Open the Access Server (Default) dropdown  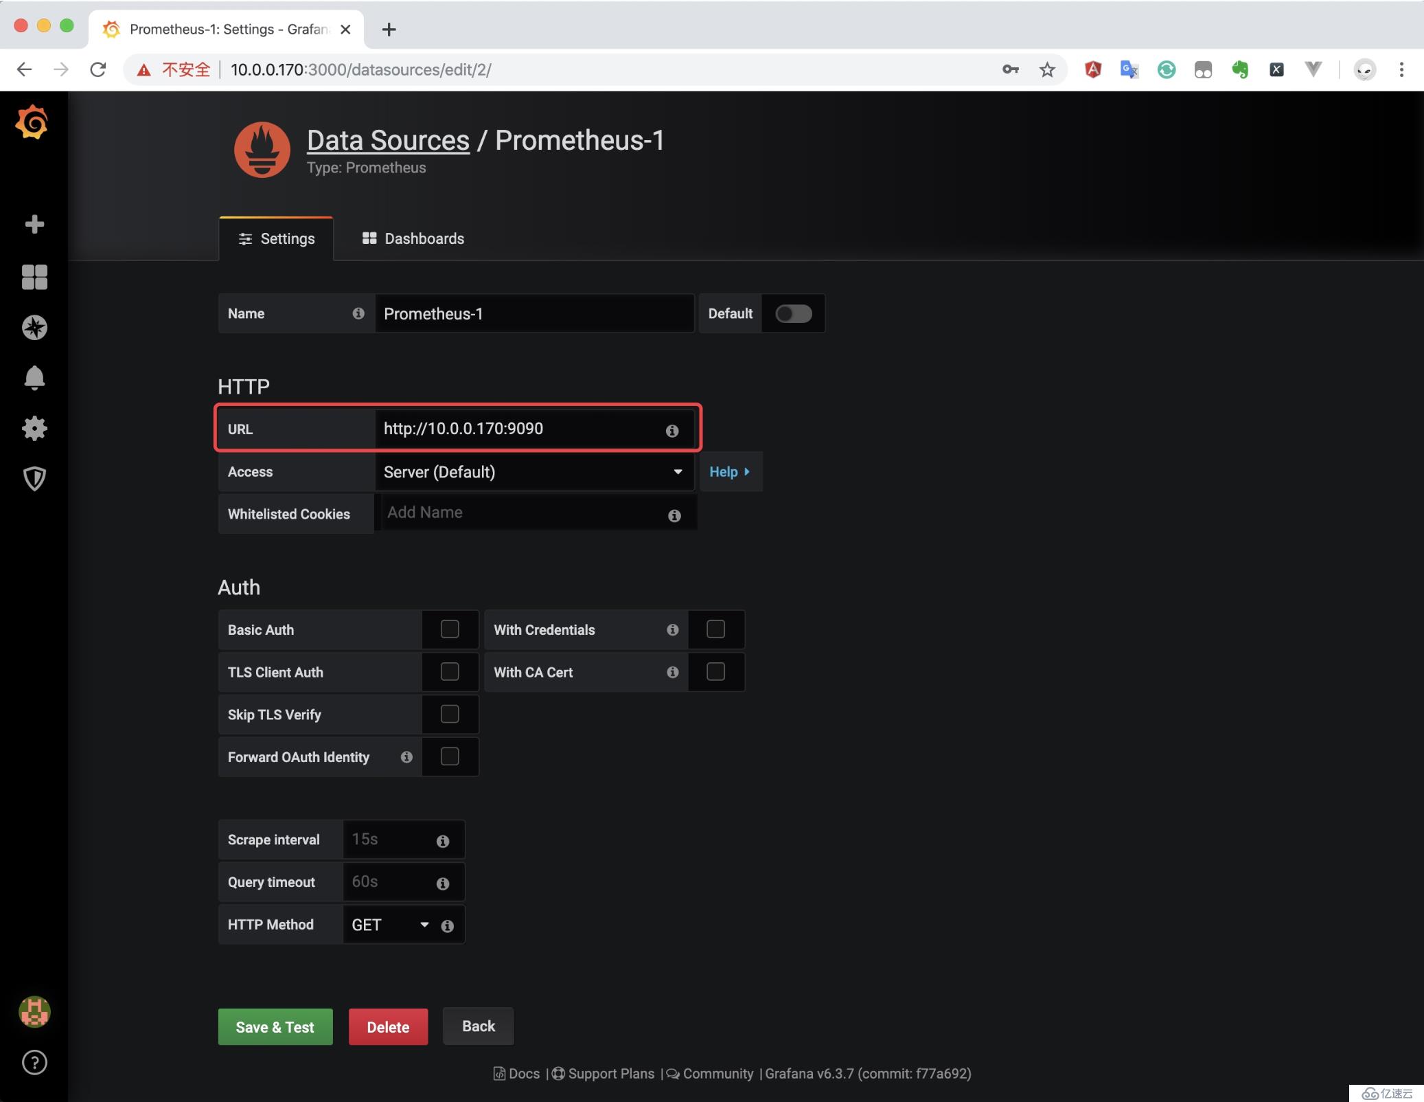[x=534, y=472]
